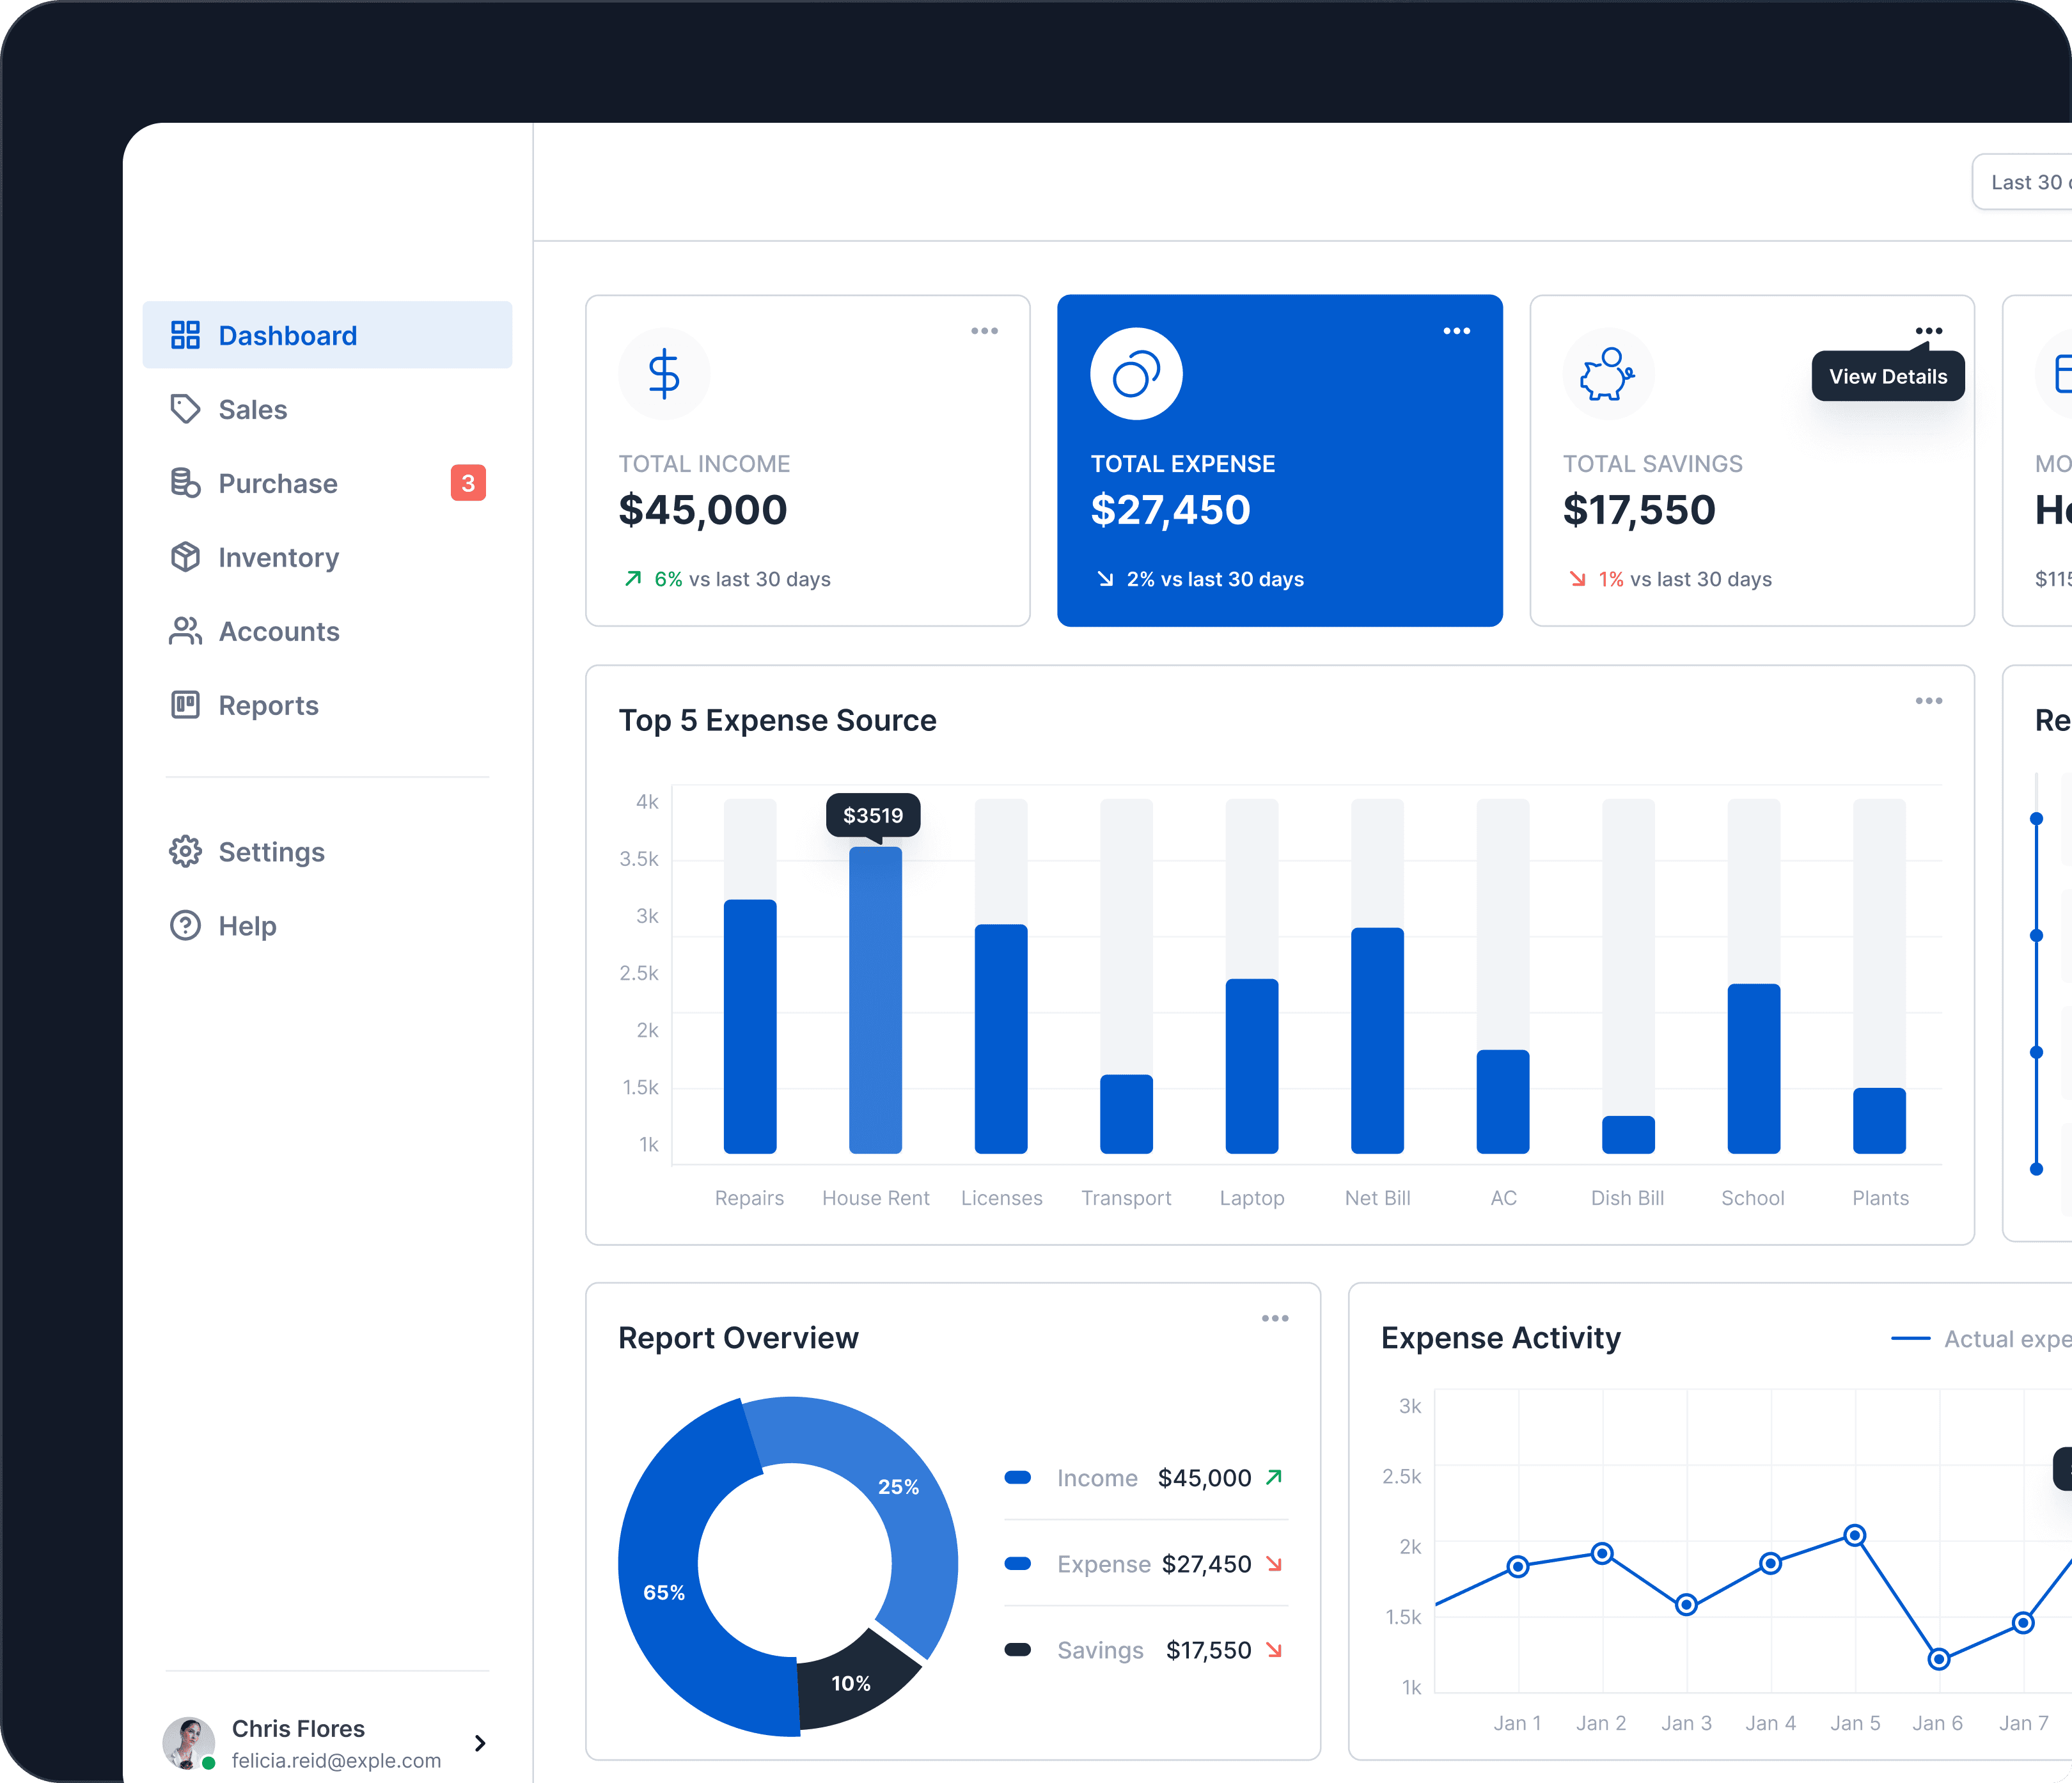This screenshot has width=2072, height=1783.
Task: Click the View Details tooltip button
Action: click(1888, 376)
